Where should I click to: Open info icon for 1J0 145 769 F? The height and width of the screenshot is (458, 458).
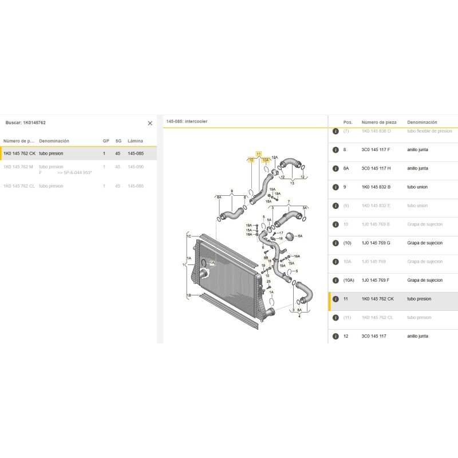click(335, 281)
